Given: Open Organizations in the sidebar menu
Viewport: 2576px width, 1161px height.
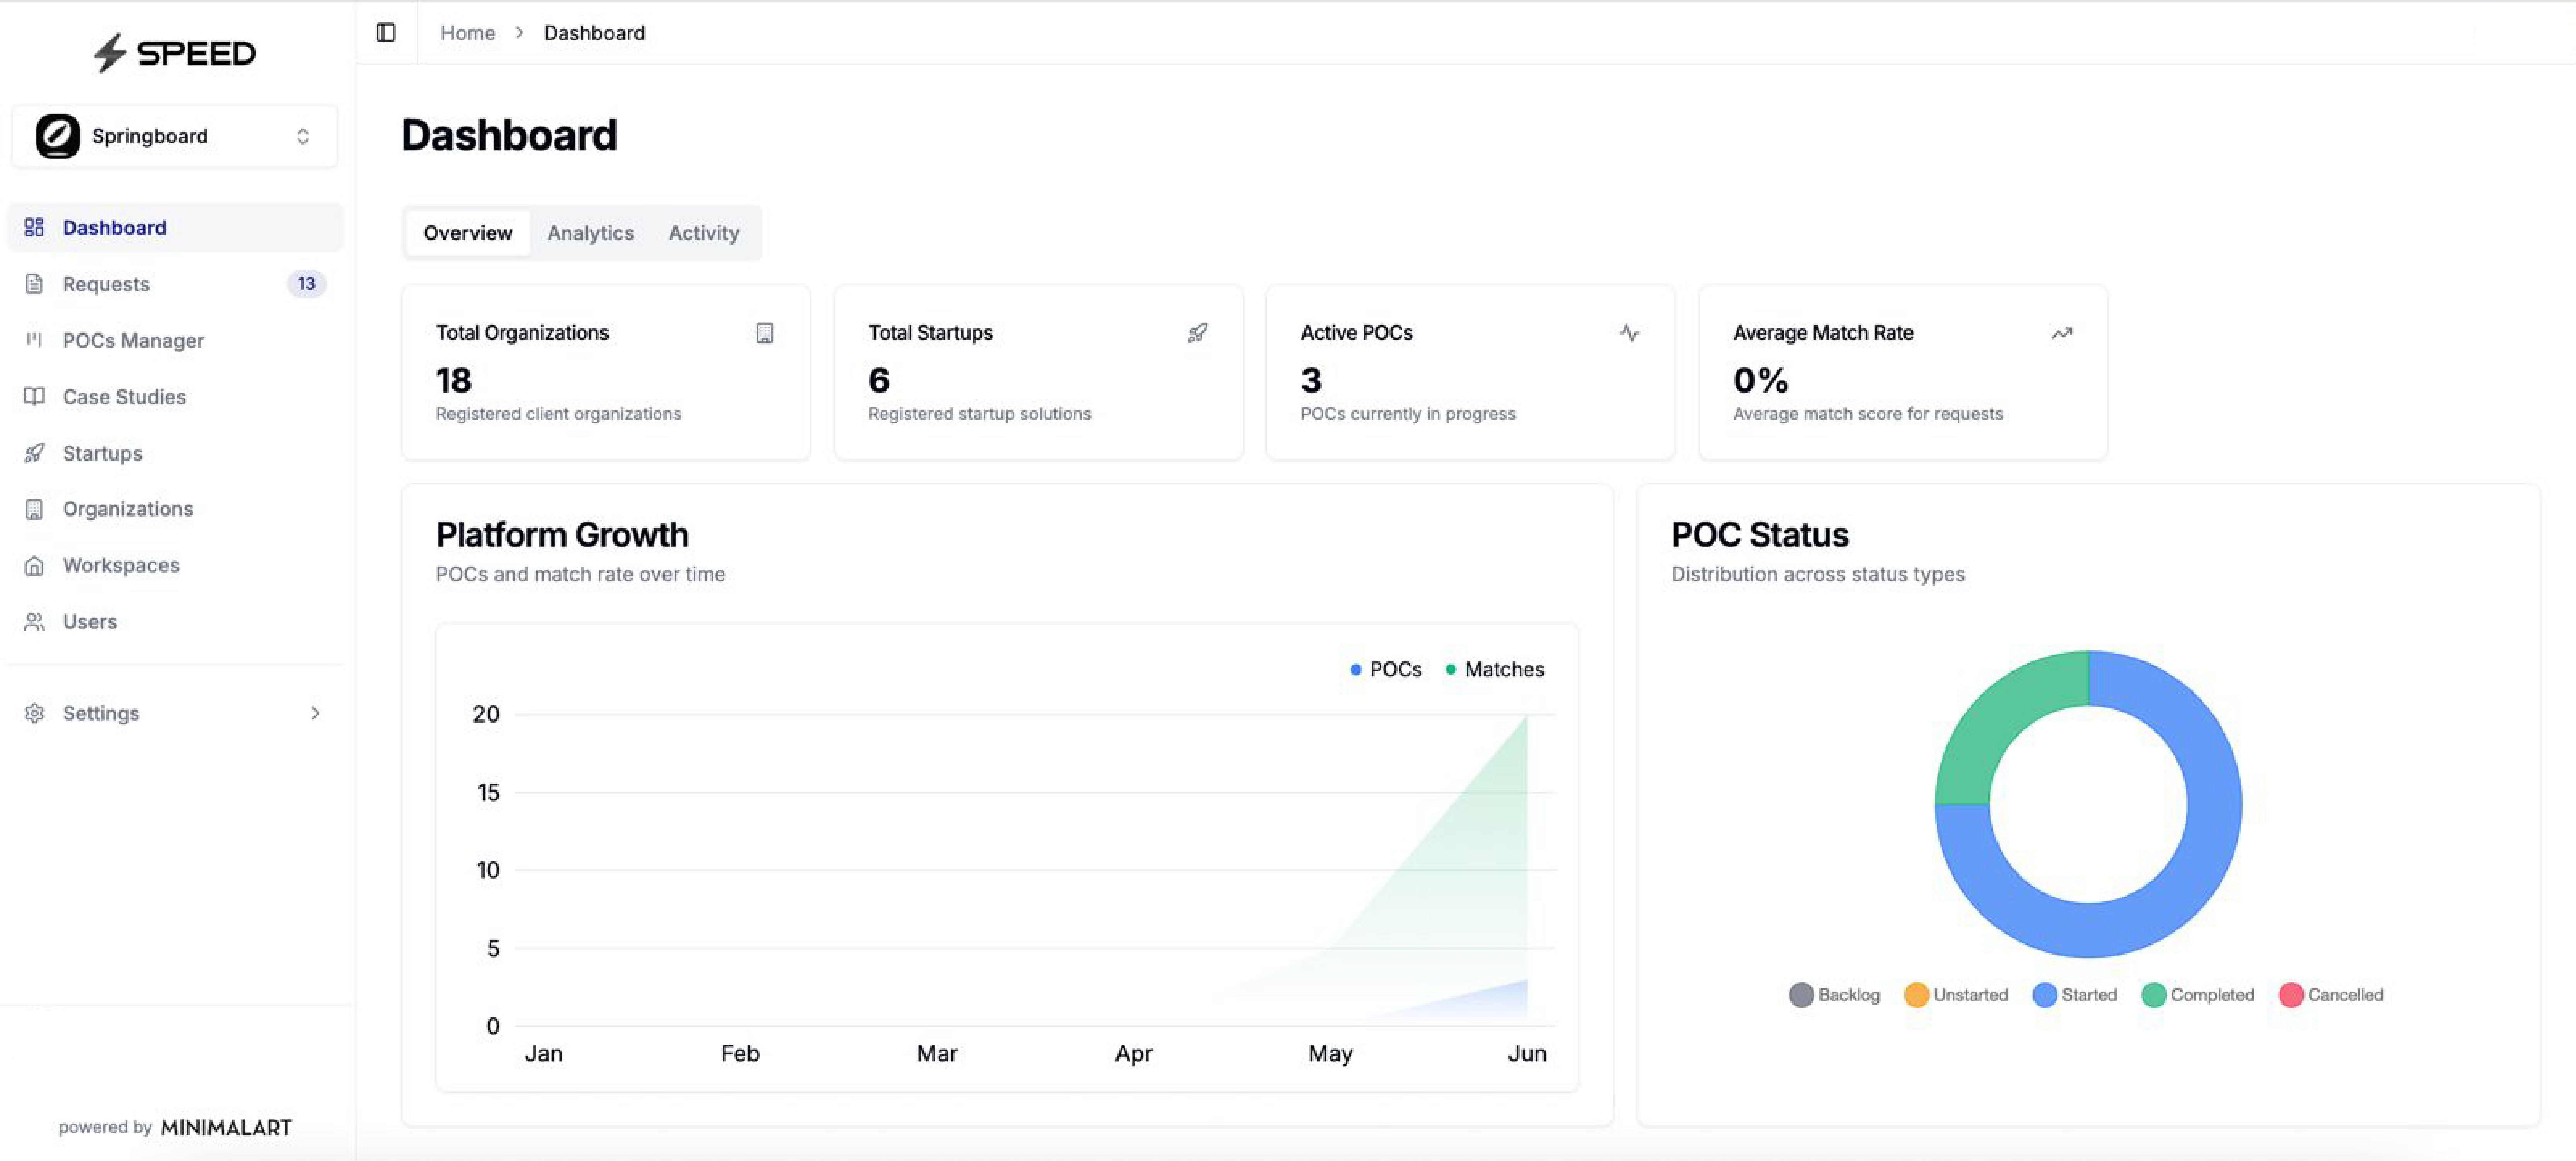Looking at the screenshot, I should pyautogui.click(x=175, y=509).
